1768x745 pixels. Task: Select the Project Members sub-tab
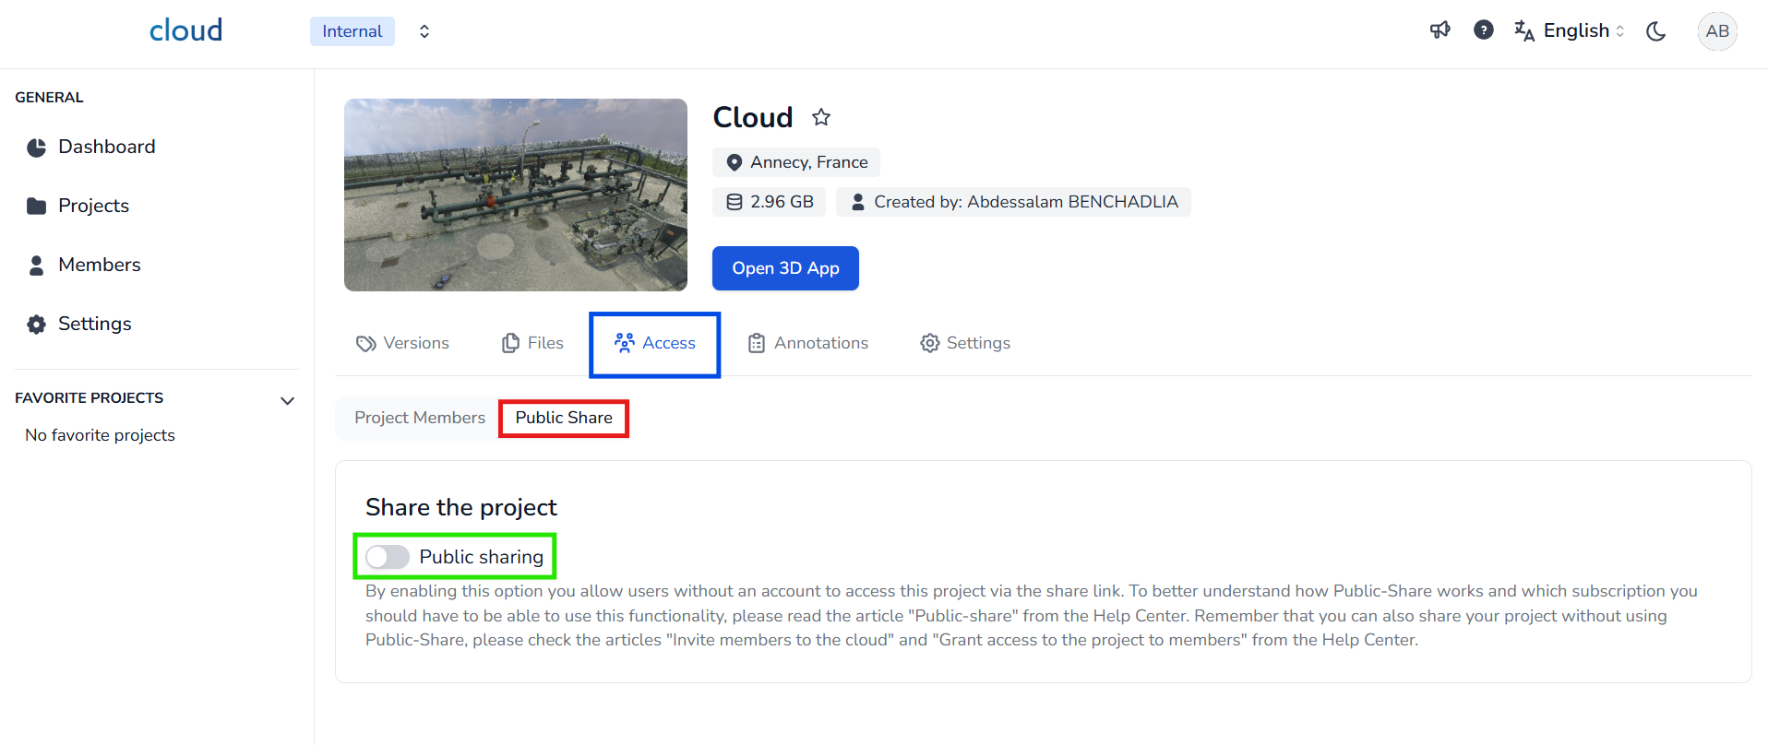(420, 418)
